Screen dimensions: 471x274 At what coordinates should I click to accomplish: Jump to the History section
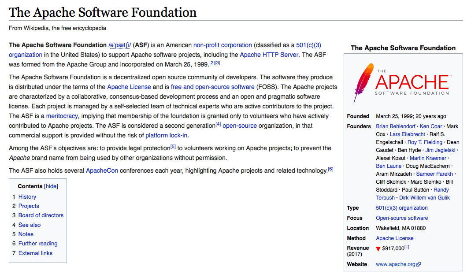[x=27, y=197]
